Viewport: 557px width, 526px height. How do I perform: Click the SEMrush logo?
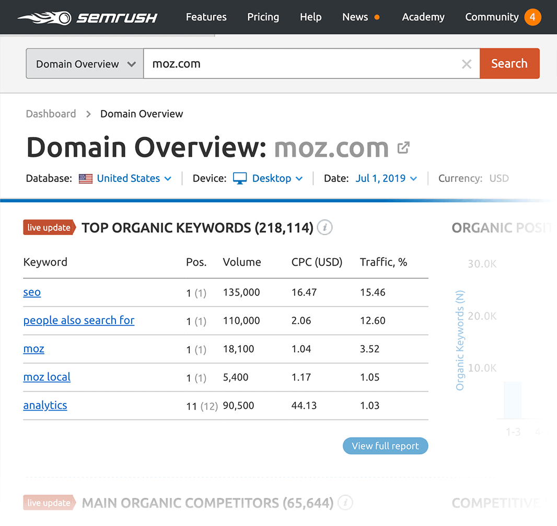point(87,17)
